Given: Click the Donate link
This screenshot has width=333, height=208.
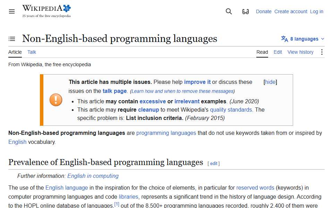Looking at the screenshot, I should [264, 11].
